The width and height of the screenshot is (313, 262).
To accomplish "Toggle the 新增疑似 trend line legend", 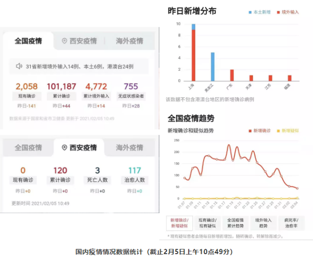I will (x=290, y=131).
